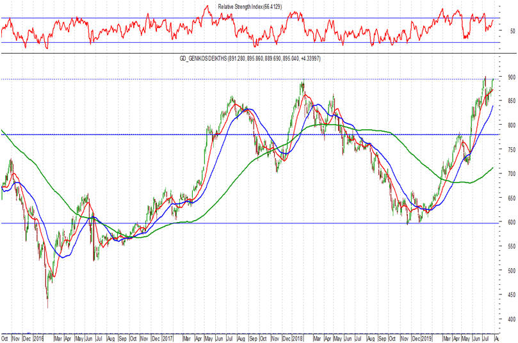Click the 900 price axis label

(512, 77)
